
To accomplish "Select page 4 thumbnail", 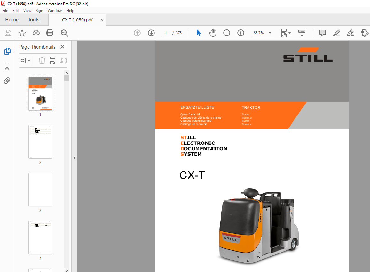I will [x=40, y=237].
